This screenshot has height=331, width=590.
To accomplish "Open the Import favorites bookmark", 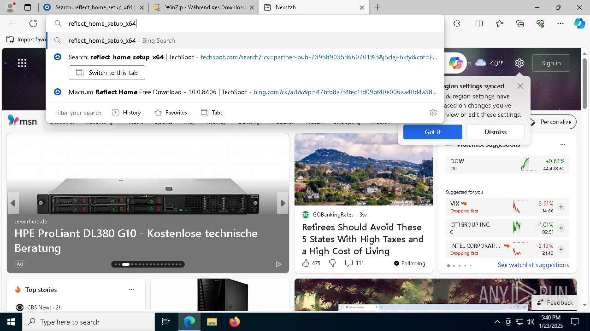I will (26, 40).
